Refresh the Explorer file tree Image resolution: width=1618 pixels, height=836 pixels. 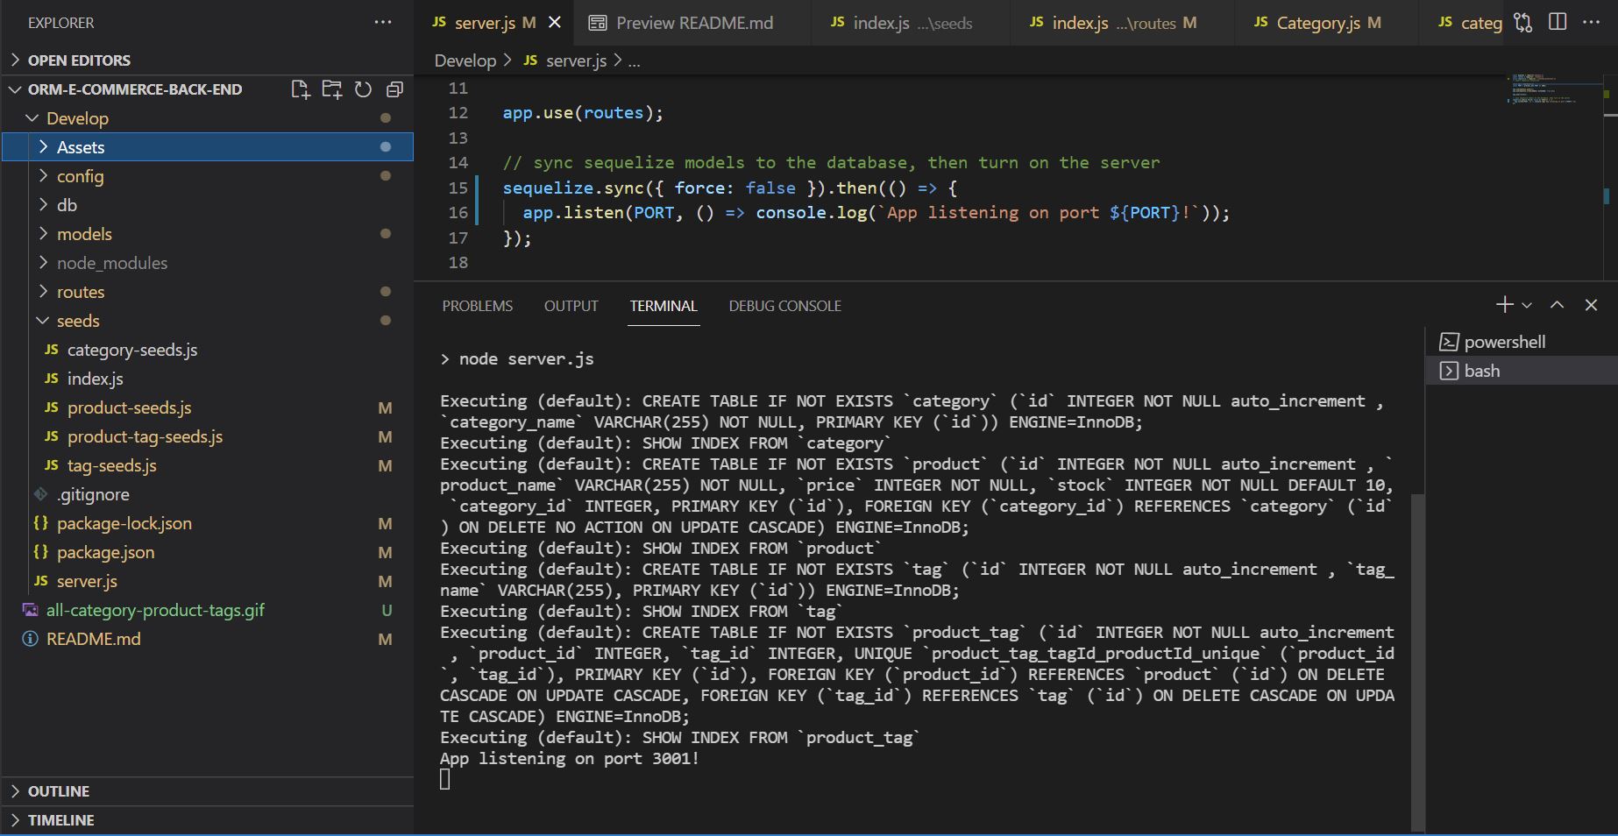[x=363, y=89]
